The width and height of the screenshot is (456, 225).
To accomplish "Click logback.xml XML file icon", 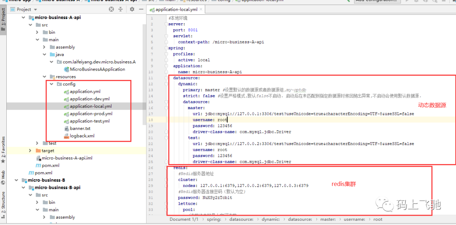I will point(66,136).
